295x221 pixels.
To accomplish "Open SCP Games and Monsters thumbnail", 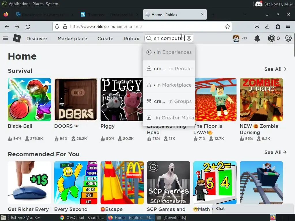I will [x=168, y=183].
